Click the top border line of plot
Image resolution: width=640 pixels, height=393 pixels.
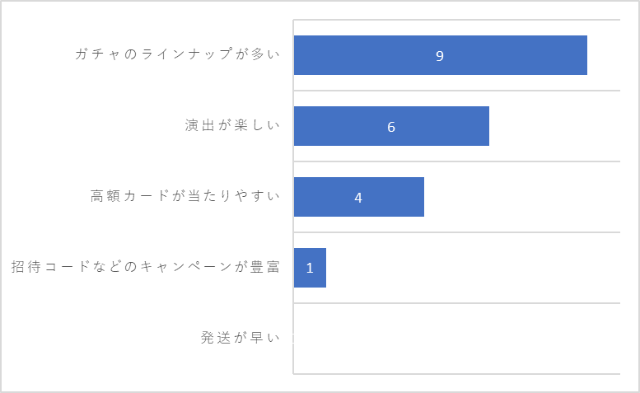pyautogui.click(x=457, y=20)
